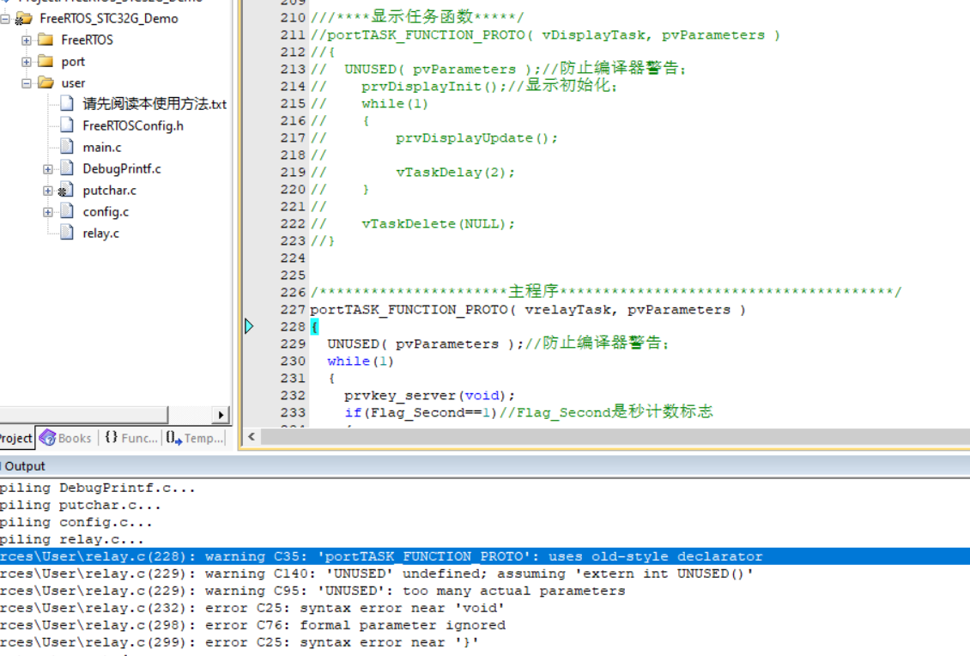Select error C25 syntax error near '}' line
Image resolution: width=970 pixels, height=656 pixels.
click(239, 642)
